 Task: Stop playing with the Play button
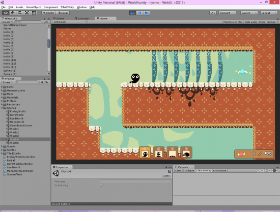[132, 13]
